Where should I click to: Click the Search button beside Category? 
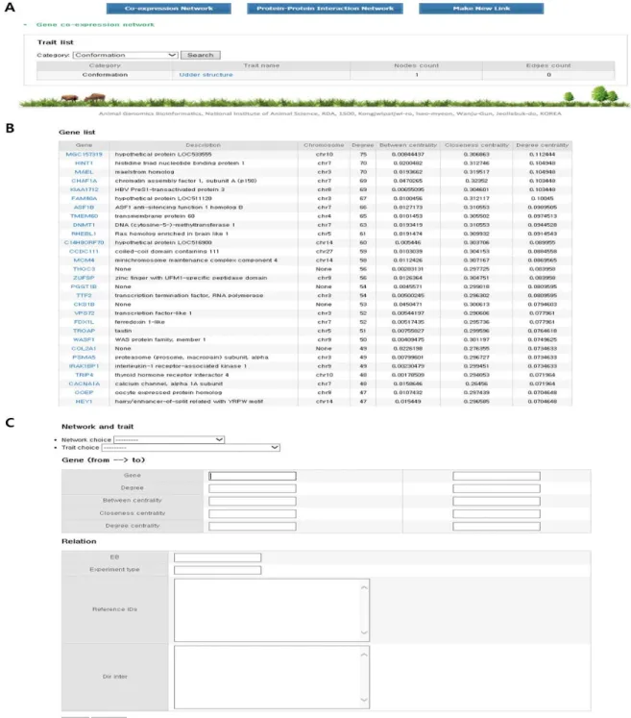[x=201, y=55]
